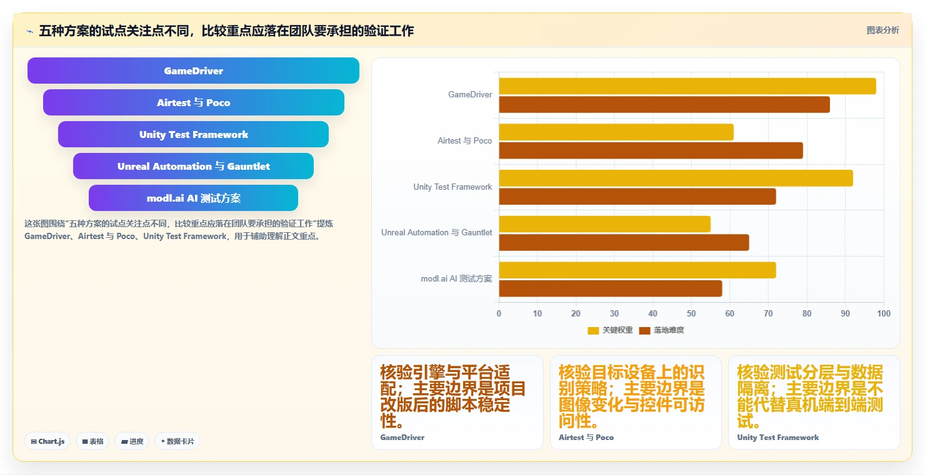Click Unreal Automation 落地难度 brown bar
925x475 pixels.
point(624,242)
